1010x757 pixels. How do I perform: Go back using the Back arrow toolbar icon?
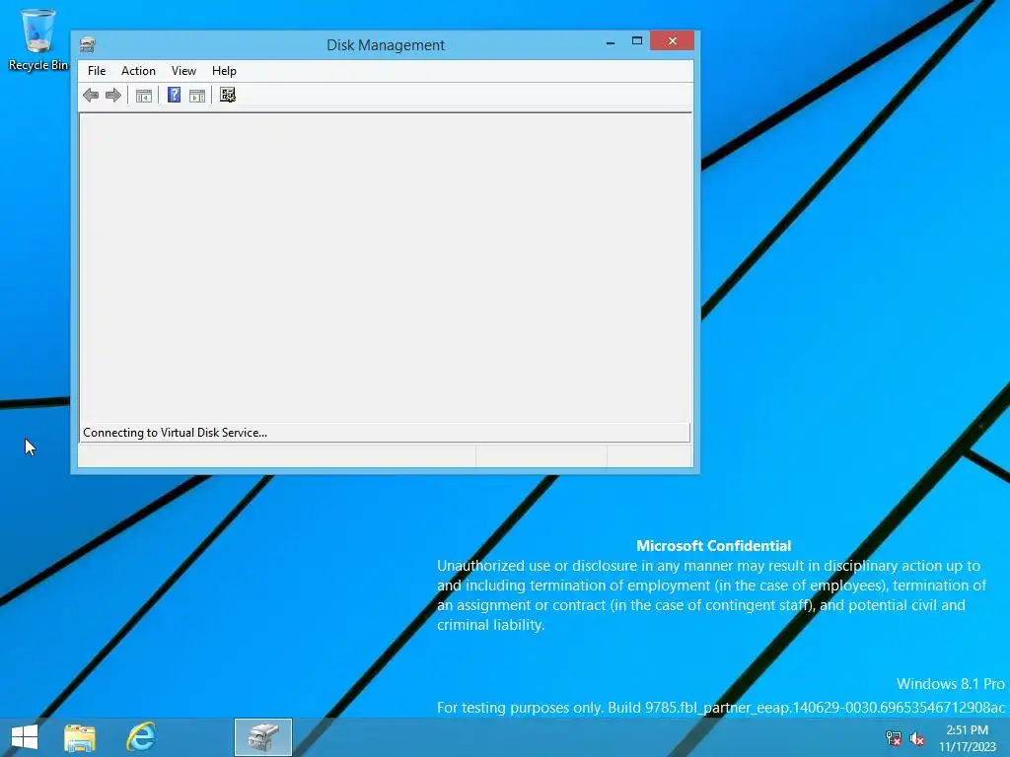[x=91, y=96]
